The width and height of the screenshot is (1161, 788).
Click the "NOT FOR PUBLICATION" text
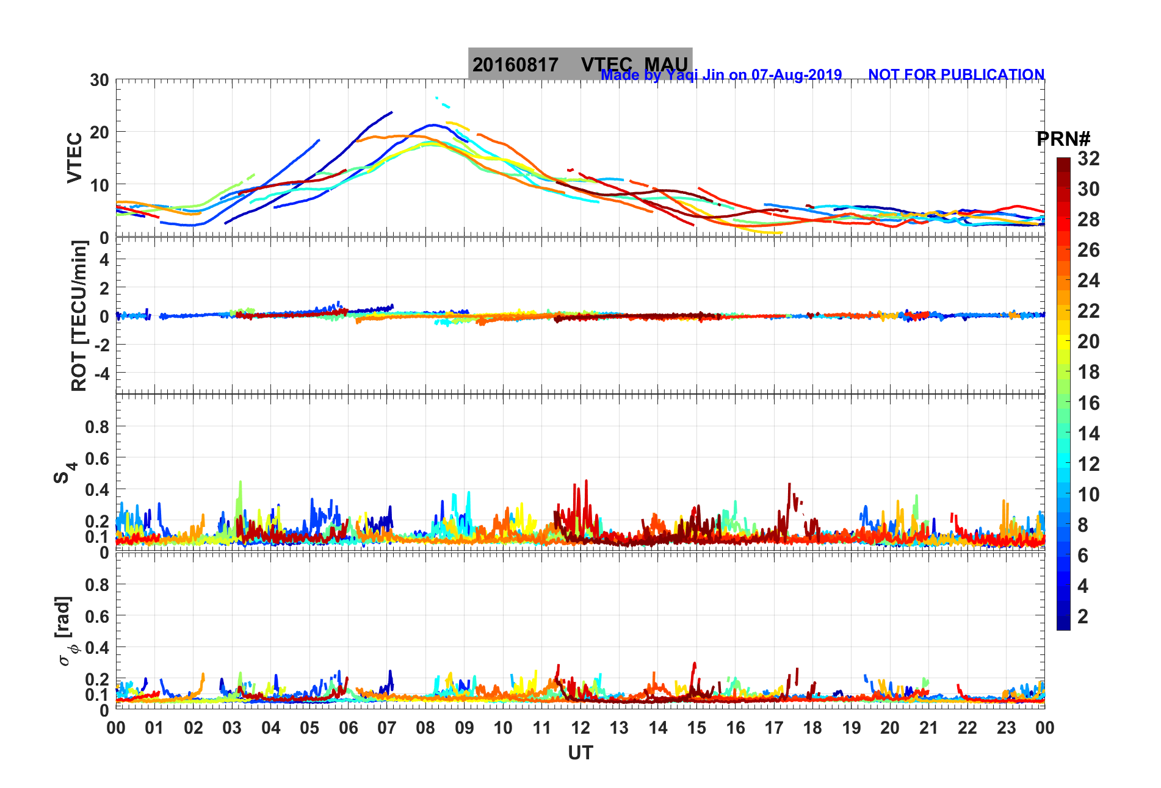tap(956, 75)
